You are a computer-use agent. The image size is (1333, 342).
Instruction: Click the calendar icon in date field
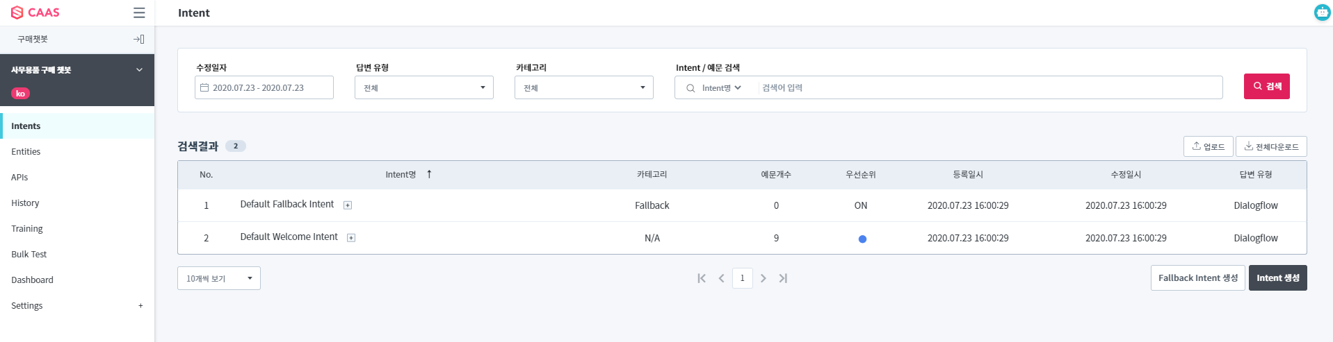(x=204, y=88)
